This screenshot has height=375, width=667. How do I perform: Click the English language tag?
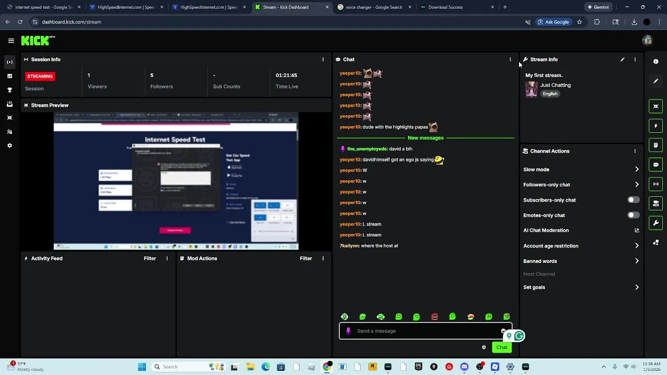point(550,94)
